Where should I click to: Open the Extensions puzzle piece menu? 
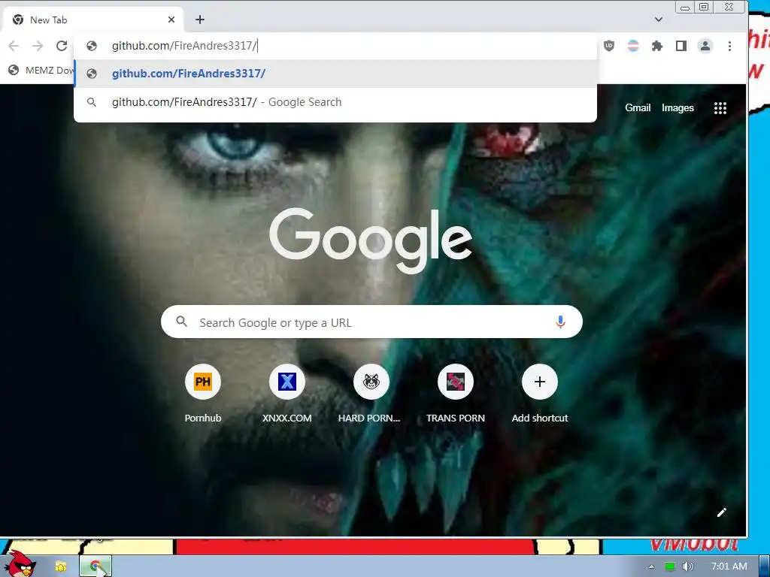pos(657,46)
